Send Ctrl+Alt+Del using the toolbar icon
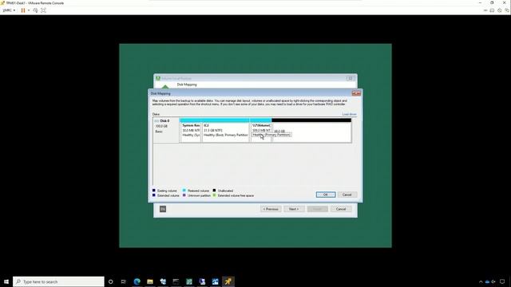This screenshot has width=511, height=287. point(35,10)
